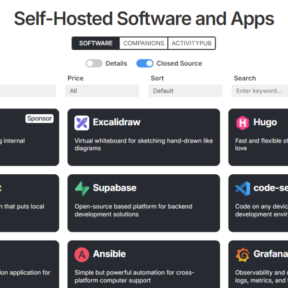The width and height of the screenshot is (288, 288).
Task: Click the Hugo description starting 'Fast and flexible'
Action: pyautogui.click(x=262, y=144)
